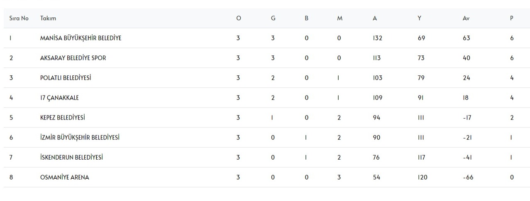Click the Av (difference) column header
The height and width of the screenshot is (201, 530).
(466, 19)
